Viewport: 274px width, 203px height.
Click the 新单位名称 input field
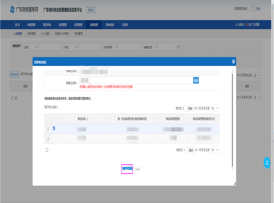coord(137,80)
